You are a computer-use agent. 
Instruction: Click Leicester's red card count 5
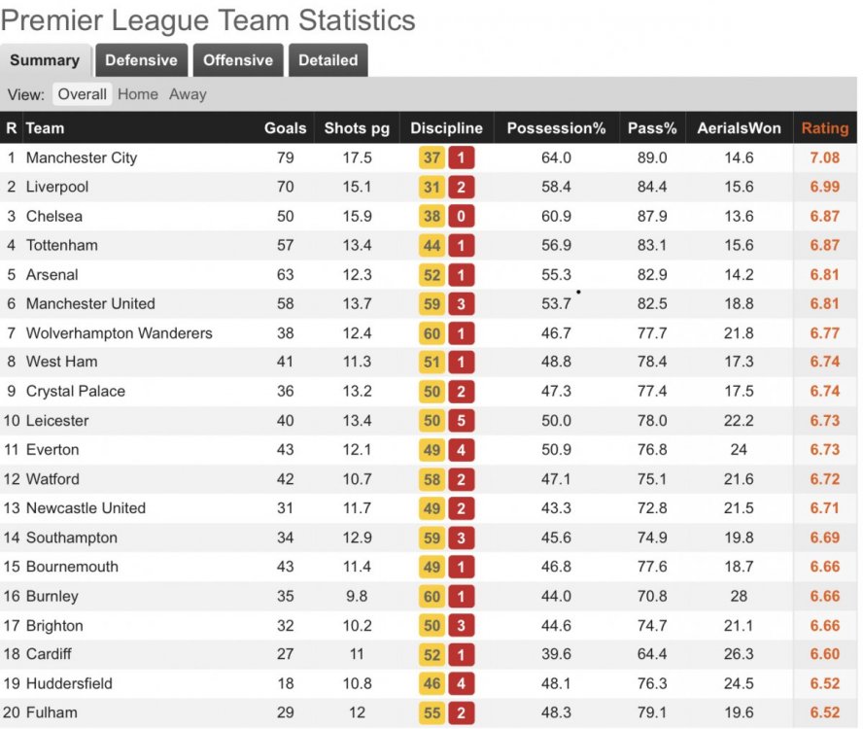[x=462, y=421]
